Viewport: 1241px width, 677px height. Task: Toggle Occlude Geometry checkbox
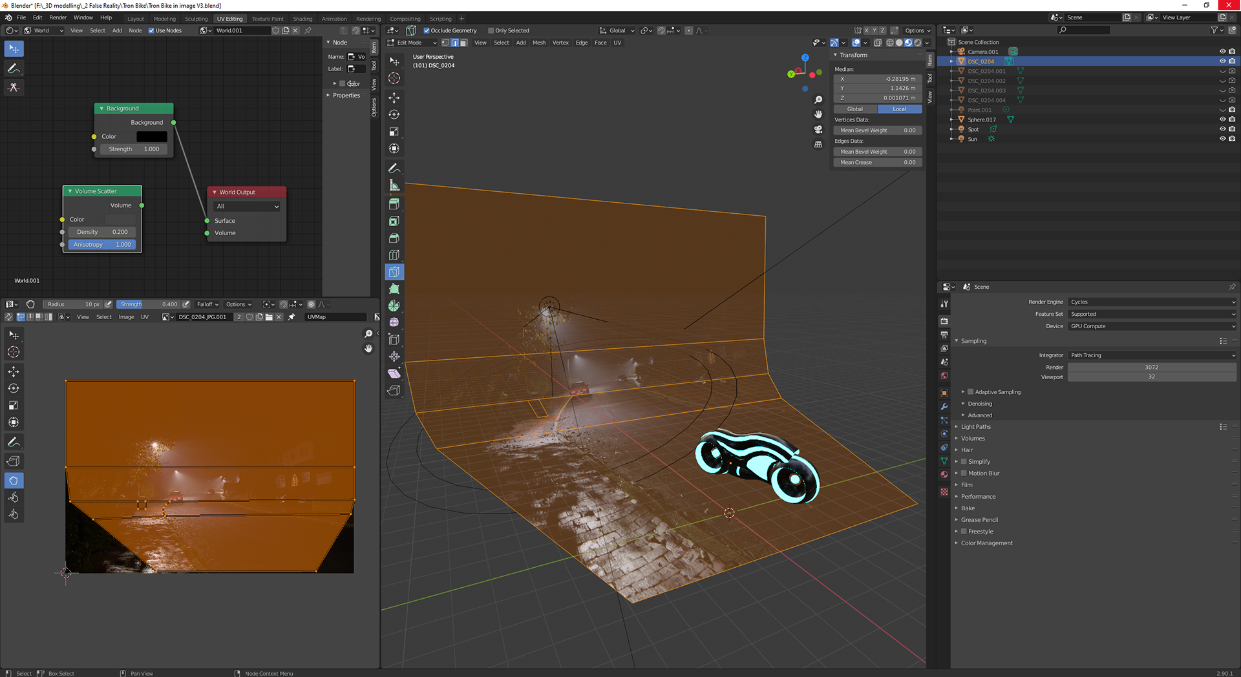[x=427, y=30]
